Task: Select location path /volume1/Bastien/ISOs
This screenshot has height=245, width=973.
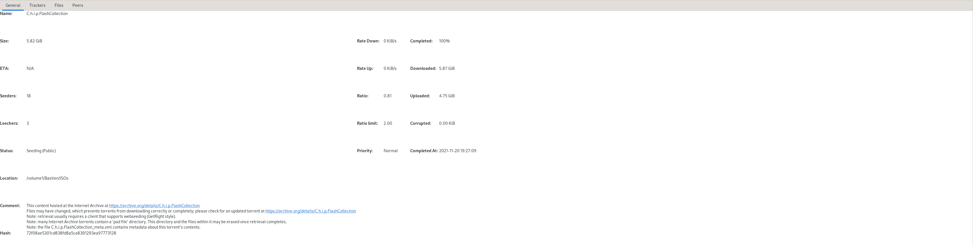Action: [48, 178]
